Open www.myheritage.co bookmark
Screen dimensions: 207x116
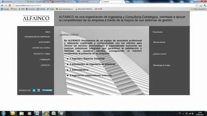(x=65, y=9)
